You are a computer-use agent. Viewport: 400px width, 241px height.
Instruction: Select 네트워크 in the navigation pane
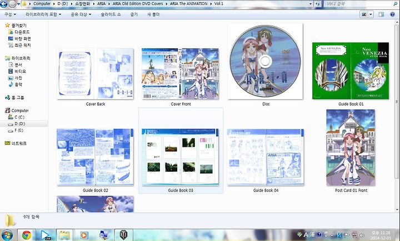(16, 143)
